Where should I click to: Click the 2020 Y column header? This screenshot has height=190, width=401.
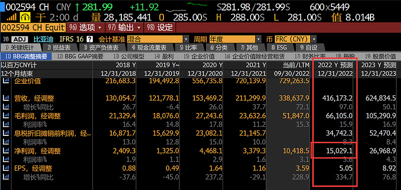pos(212,65)
